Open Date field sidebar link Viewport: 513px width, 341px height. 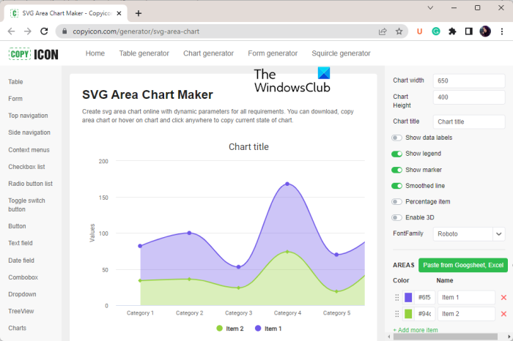coord(21,261)
